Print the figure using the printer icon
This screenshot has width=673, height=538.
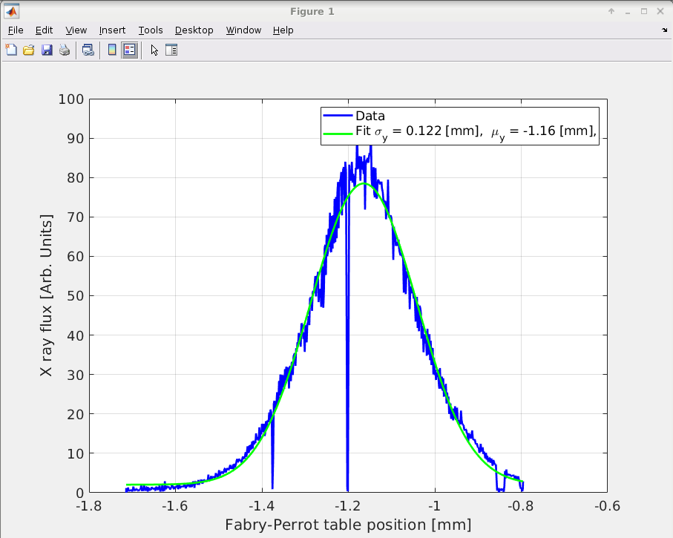65,50
